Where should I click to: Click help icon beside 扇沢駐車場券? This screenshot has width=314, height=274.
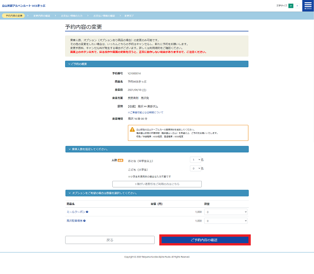[85, 221]
